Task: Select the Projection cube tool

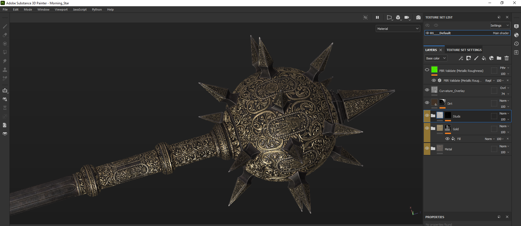Action: (x=5, y=44)
